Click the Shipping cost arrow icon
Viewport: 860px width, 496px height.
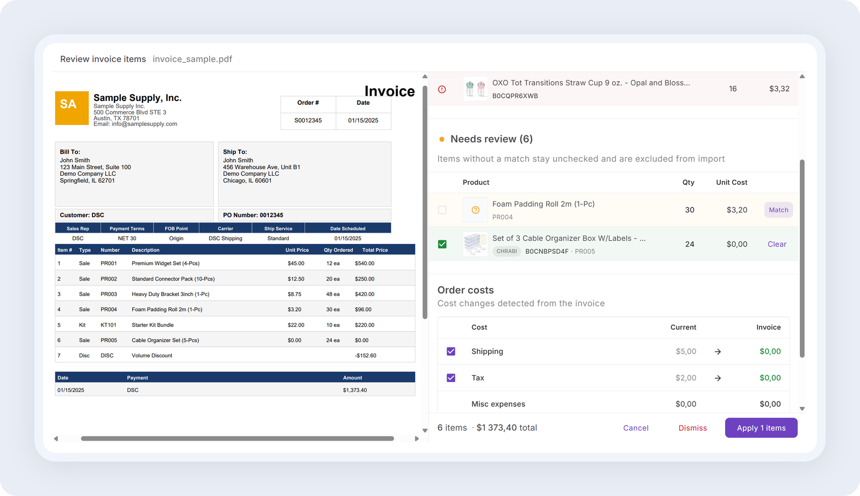[718, 351]
